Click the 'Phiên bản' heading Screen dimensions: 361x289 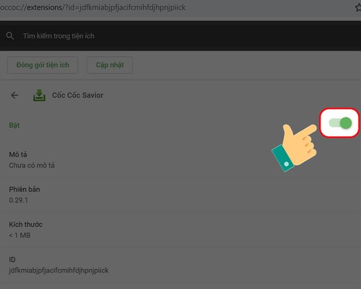click(x=24, y=189)
